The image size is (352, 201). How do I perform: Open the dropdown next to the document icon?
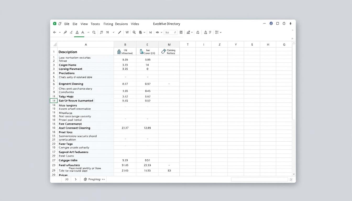click(144, 32)
